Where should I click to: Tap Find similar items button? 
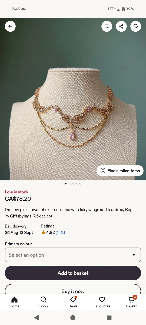click(x=120, y=171)
